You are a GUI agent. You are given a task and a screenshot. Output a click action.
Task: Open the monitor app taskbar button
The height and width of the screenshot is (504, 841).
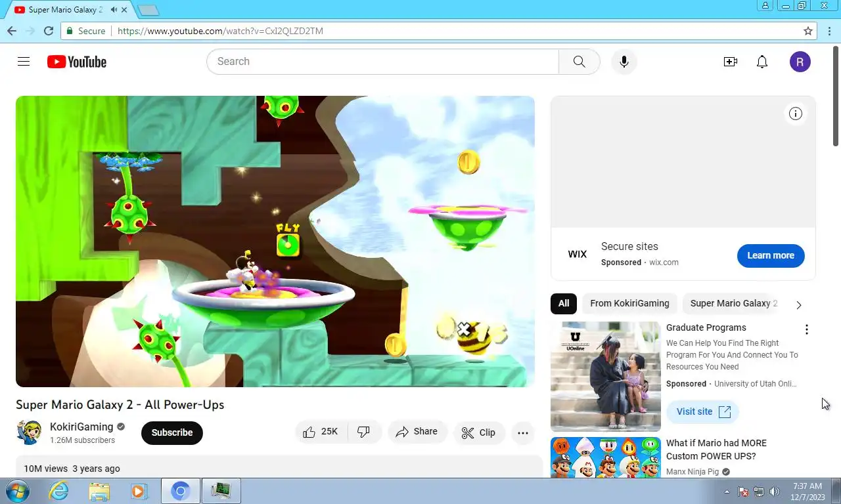point(221,491)
